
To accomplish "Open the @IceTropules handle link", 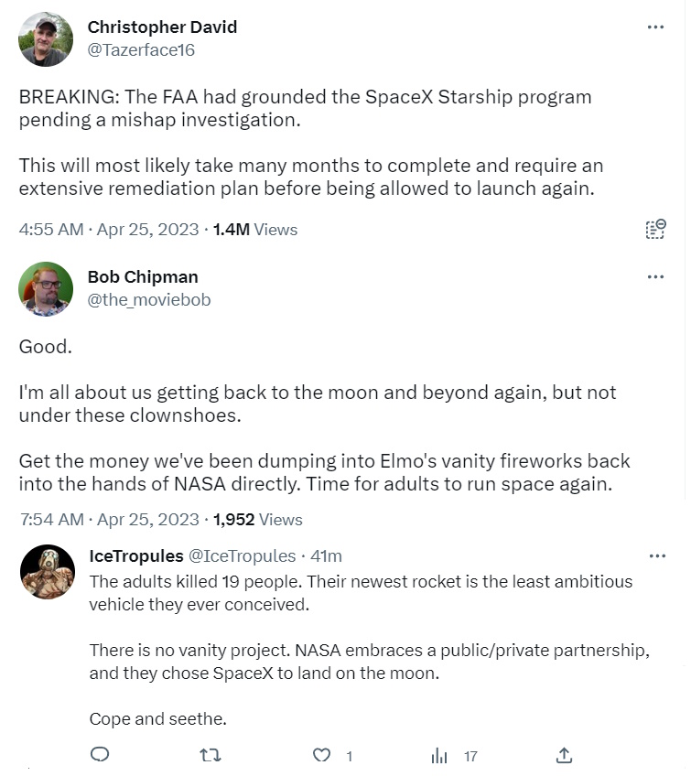I will click(x=242, y=555).
